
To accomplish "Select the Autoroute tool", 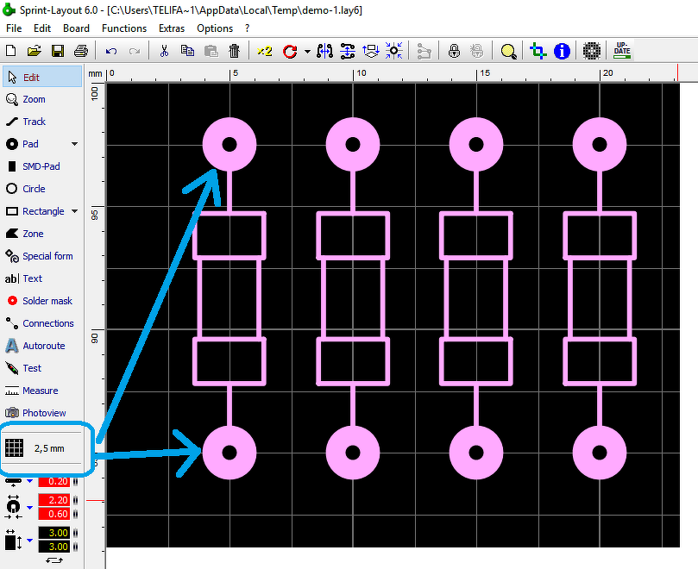I will click(x=43, y=346).
